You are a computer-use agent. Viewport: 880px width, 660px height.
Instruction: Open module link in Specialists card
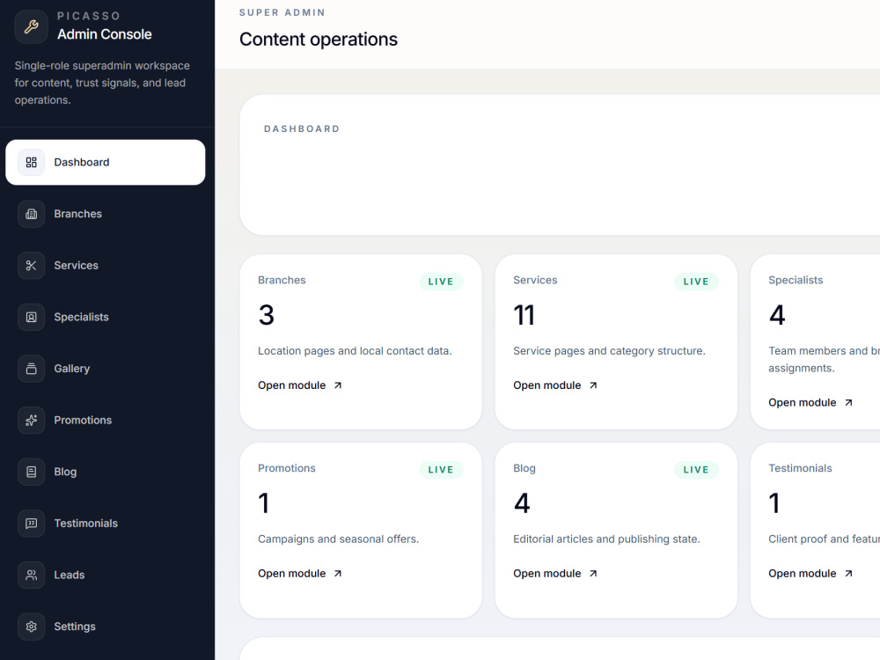click(x=810, y=402)
